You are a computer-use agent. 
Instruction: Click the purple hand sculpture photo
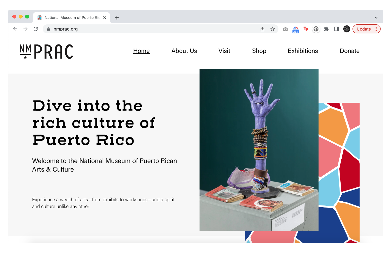tap(259, 150)
